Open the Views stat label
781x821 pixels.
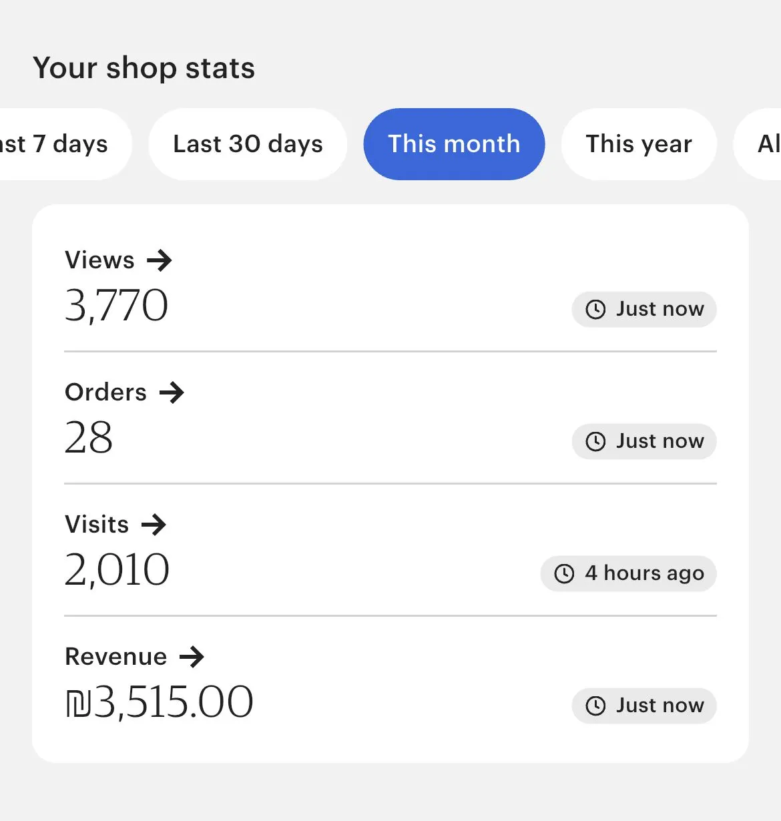[99, 260]
